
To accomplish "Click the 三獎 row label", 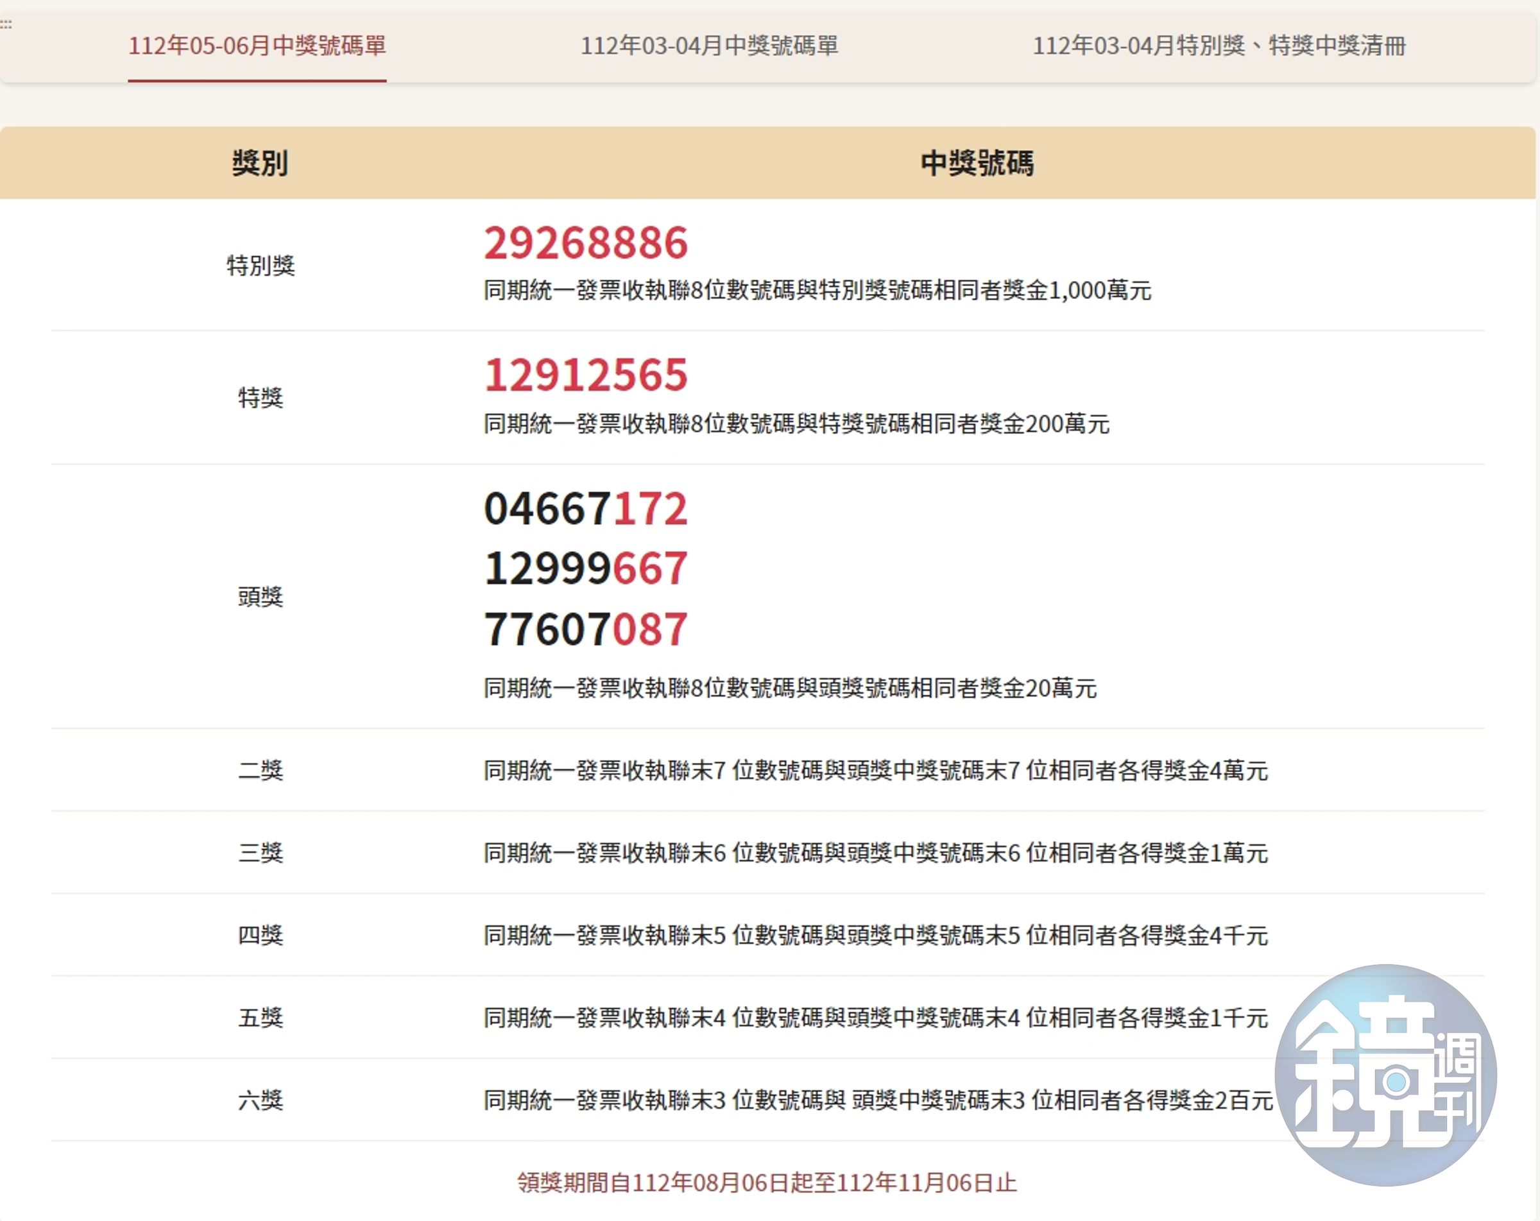I will coord(261,853).
